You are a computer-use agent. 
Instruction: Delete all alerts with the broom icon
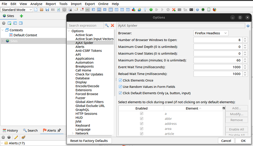[23, 137]
